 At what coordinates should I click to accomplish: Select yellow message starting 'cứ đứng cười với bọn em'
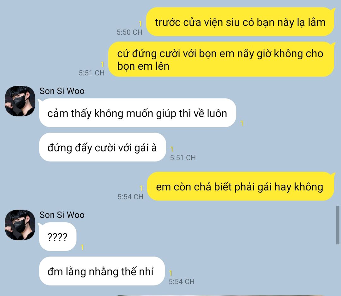click(x=221, y=59)
